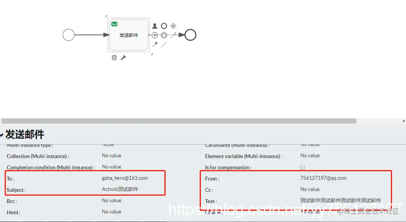406x222 pixels.
Task: Click the Html : property label
Action: (x=14, y=212)
